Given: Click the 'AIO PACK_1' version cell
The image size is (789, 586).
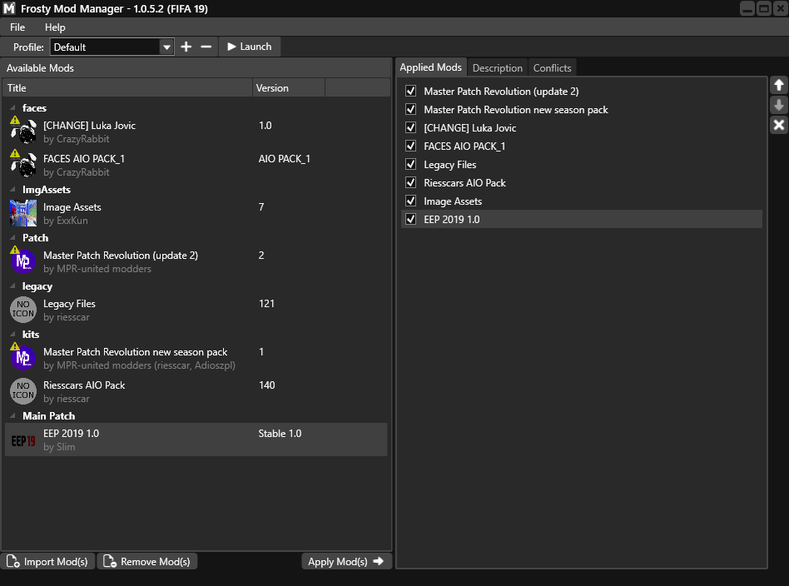Looking at the screenshot, I should [x=285, y=159].
